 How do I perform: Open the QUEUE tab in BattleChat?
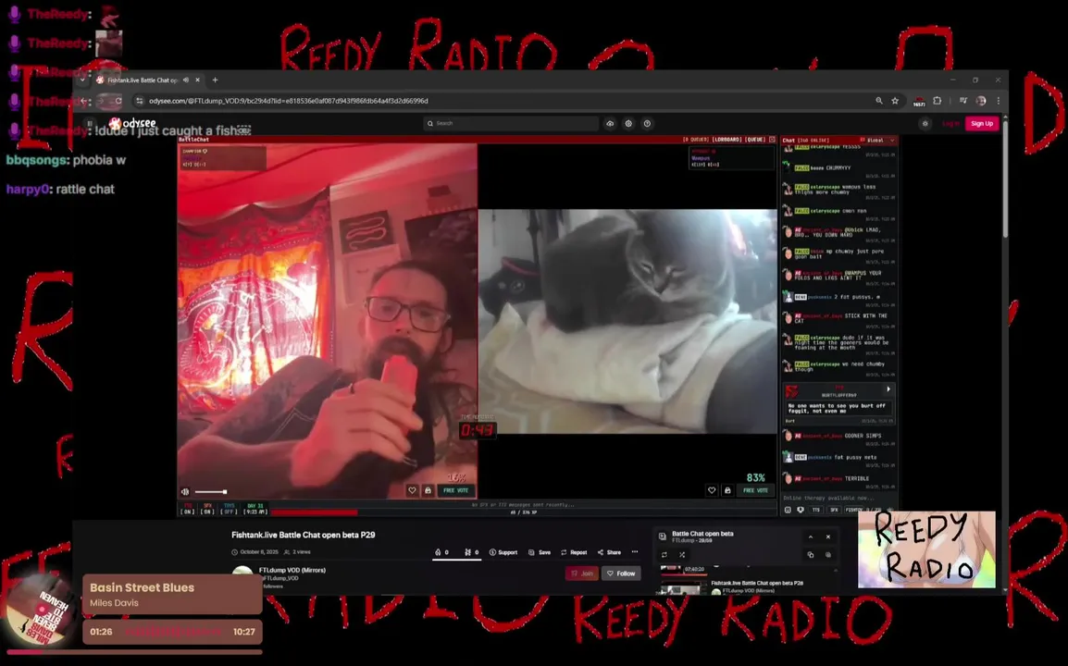(754, 140)
